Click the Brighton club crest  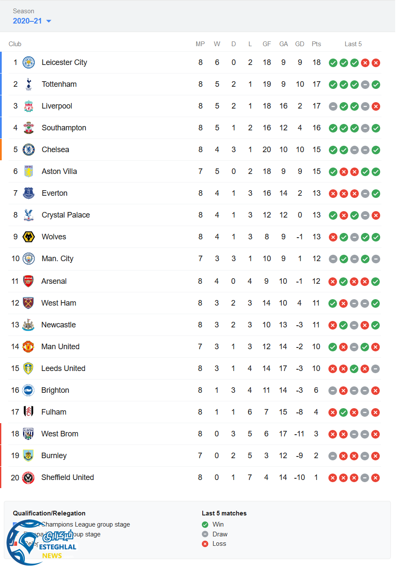(x=28, y=390)
